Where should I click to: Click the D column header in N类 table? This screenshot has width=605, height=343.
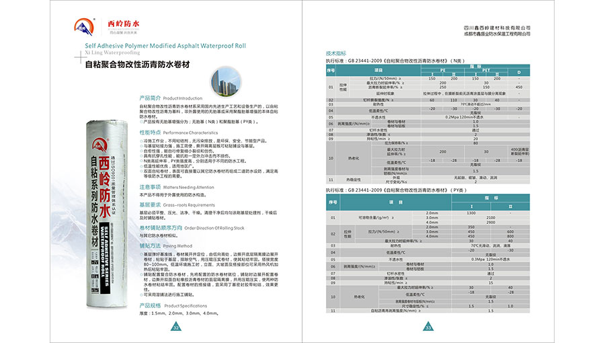[519, 72]
